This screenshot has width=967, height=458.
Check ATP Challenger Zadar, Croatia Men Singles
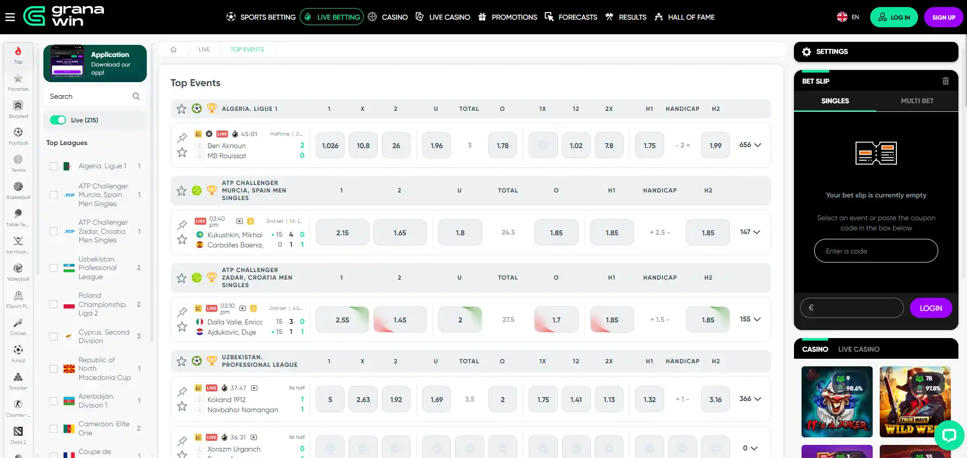pos(53,231)
